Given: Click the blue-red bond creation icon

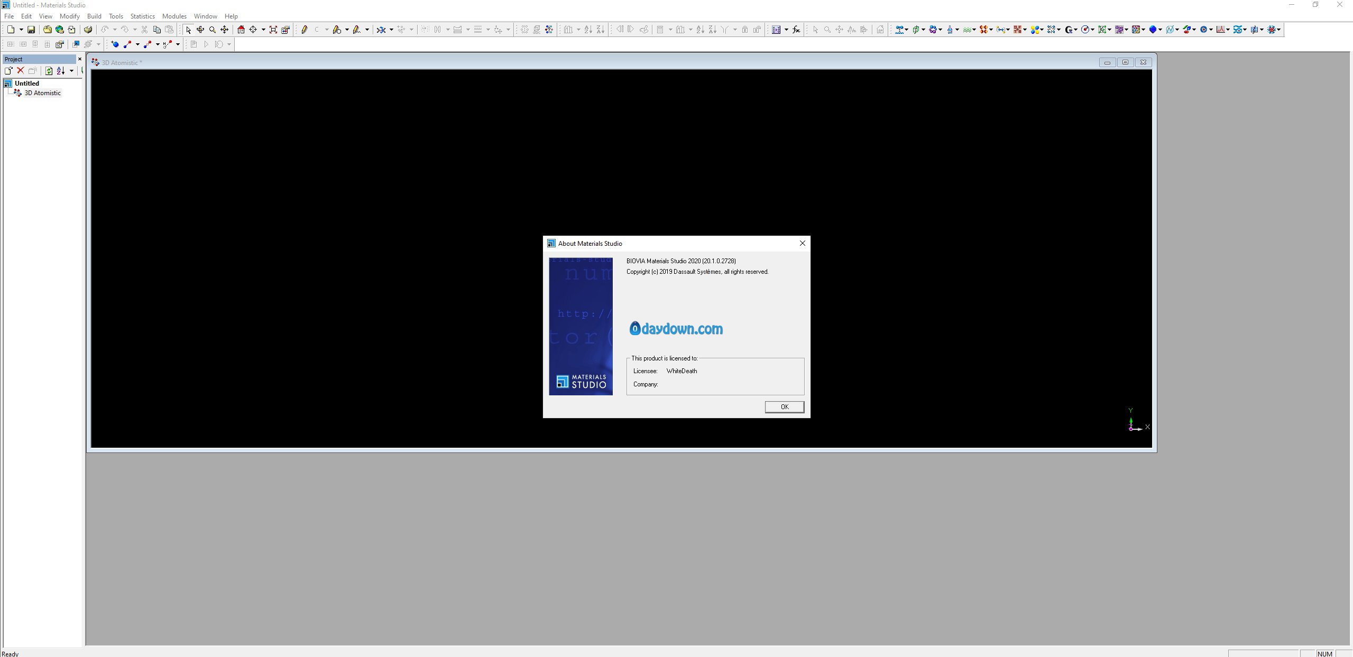Looking at the screenshot, I should pos(127,44).
